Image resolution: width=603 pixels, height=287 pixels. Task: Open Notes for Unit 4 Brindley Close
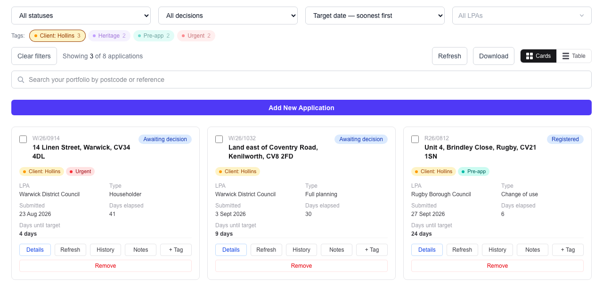[x=532, y=250]
